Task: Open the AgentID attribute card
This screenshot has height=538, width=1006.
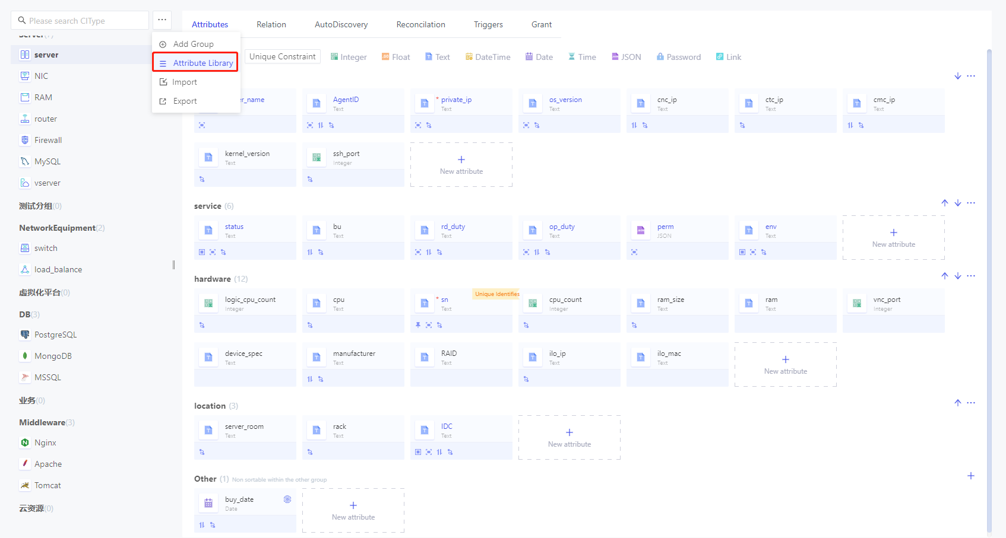Action: pos(353,111)
